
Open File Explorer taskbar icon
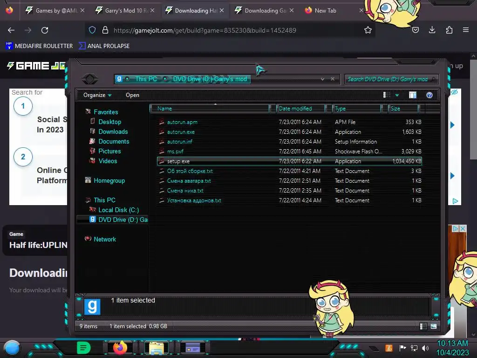[x=157, y=348]
